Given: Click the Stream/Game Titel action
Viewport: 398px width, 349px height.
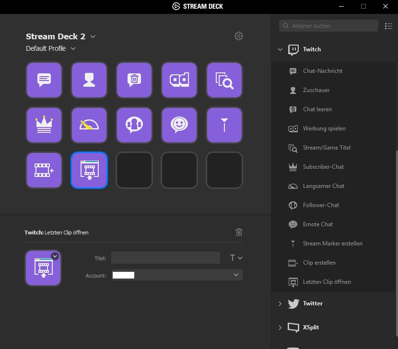Looking at the screenshot, I should click(x=334, y=148).
